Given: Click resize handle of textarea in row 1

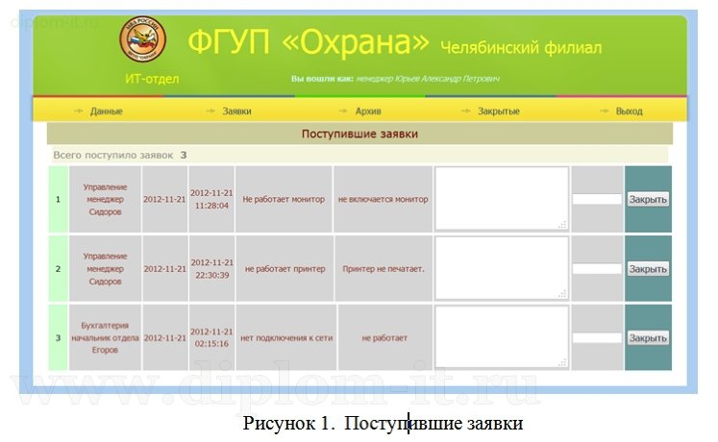Looking at the screenshot, I should (562, 224).
